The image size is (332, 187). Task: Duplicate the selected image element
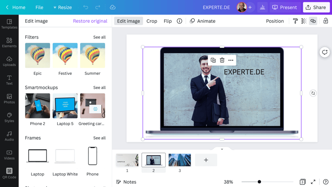213,60
